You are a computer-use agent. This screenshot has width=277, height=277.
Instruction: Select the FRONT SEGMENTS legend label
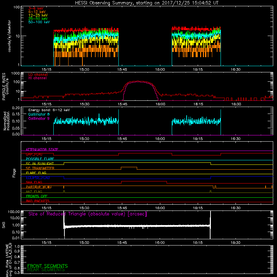pos(47,266)
